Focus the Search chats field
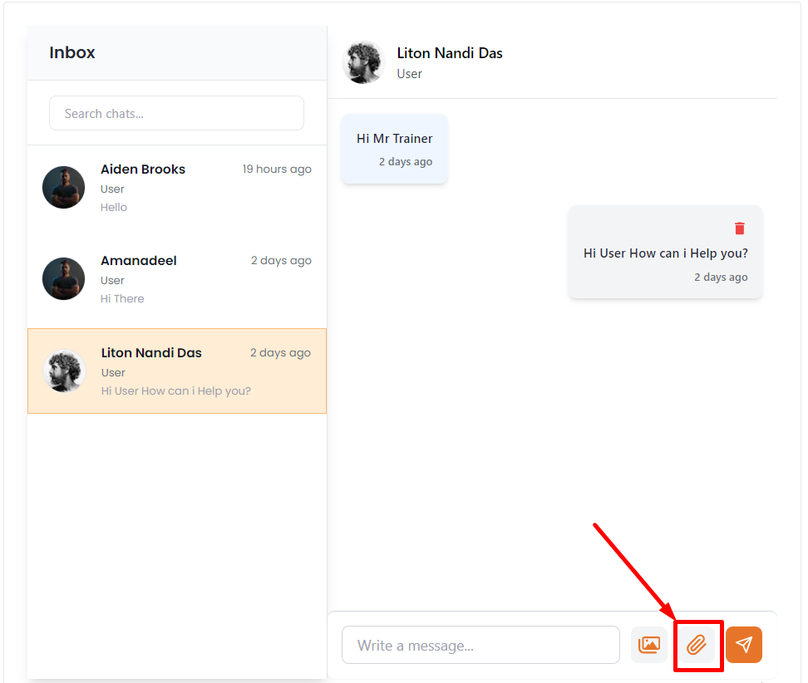The height and width of the screenshot is (683, 808). [x=176, y=114]
